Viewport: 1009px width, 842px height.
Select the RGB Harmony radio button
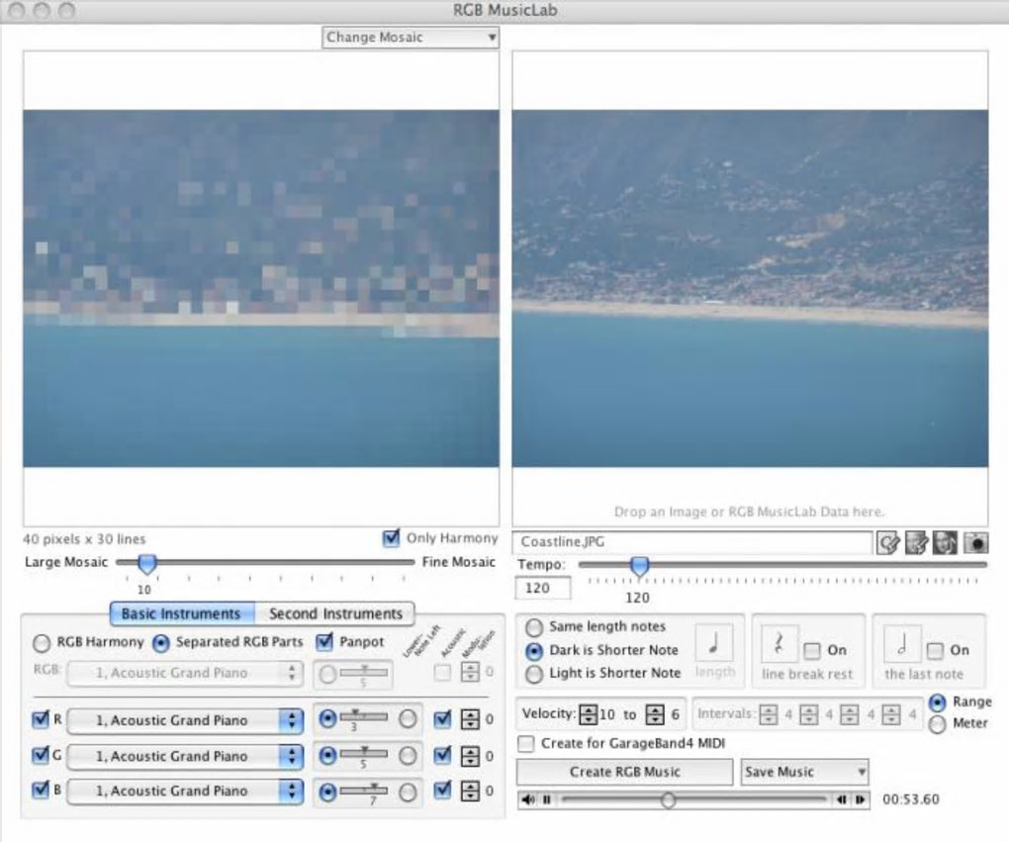42,642
